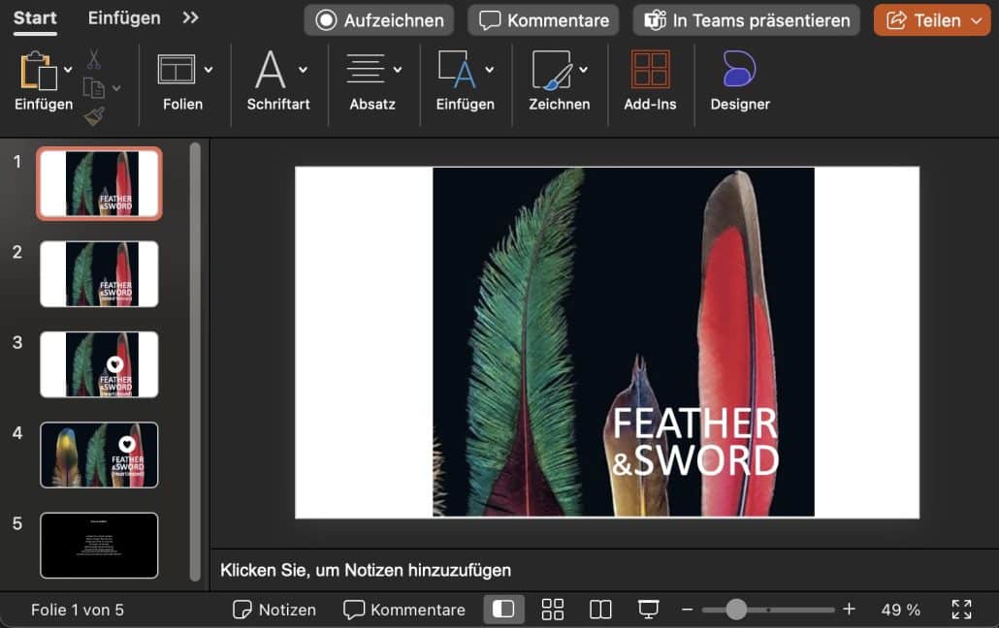This screenshot has width=999, height=628.
Task: Open the Zeichnen drawing tools icon
Action: click(x=552, y=70)
